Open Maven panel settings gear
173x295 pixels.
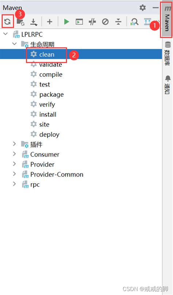point(143,8)
